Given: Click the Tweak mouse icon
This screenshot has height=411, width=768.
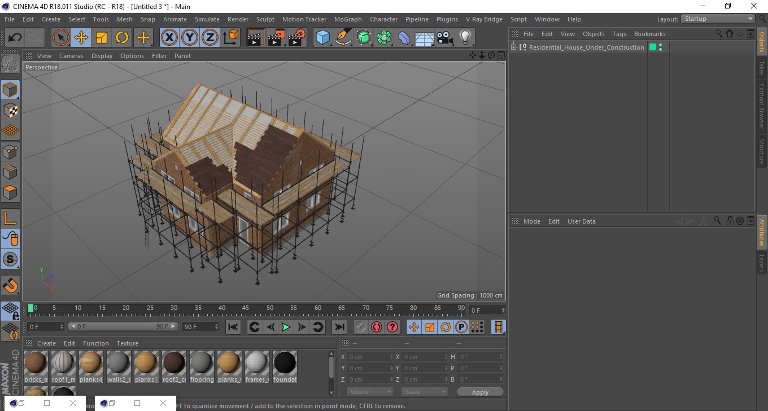Looking at the screenshot, I should tap(10, 239).
